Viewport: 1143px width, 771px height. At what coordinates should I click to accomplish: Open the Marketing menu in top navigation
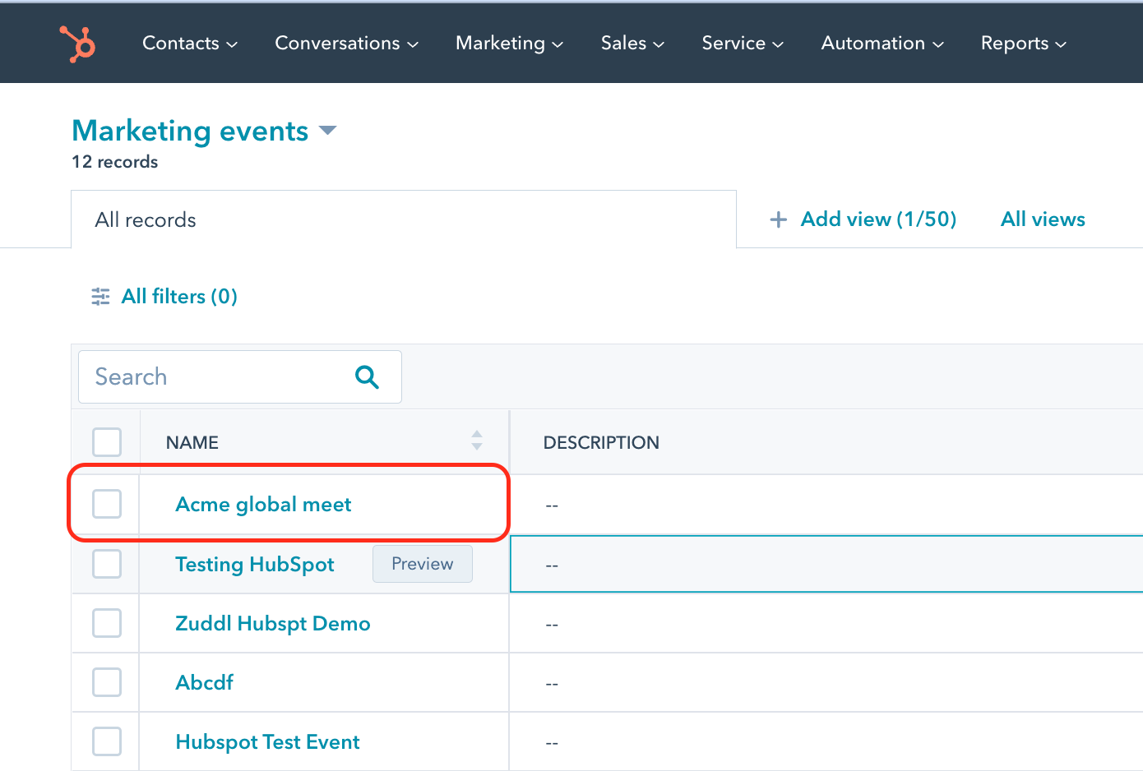[509, 44]
